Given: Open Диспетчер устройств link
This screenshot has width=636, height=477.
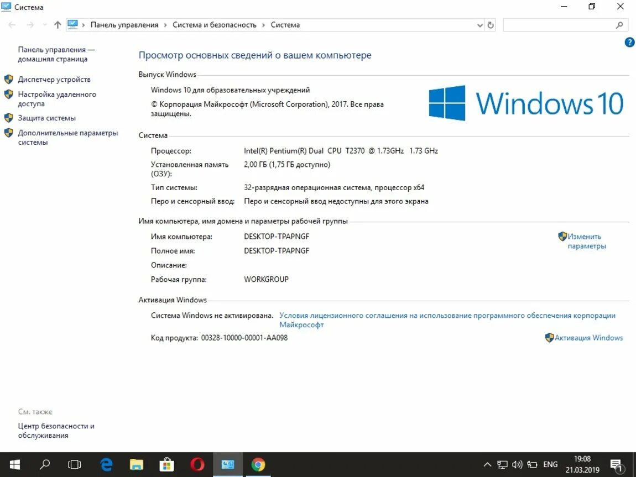Looking at the screenshot, I should (x=54, y=80).
